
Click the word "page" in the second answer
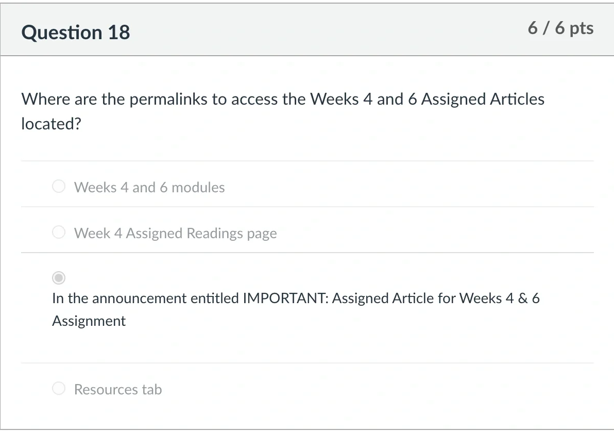262,234
